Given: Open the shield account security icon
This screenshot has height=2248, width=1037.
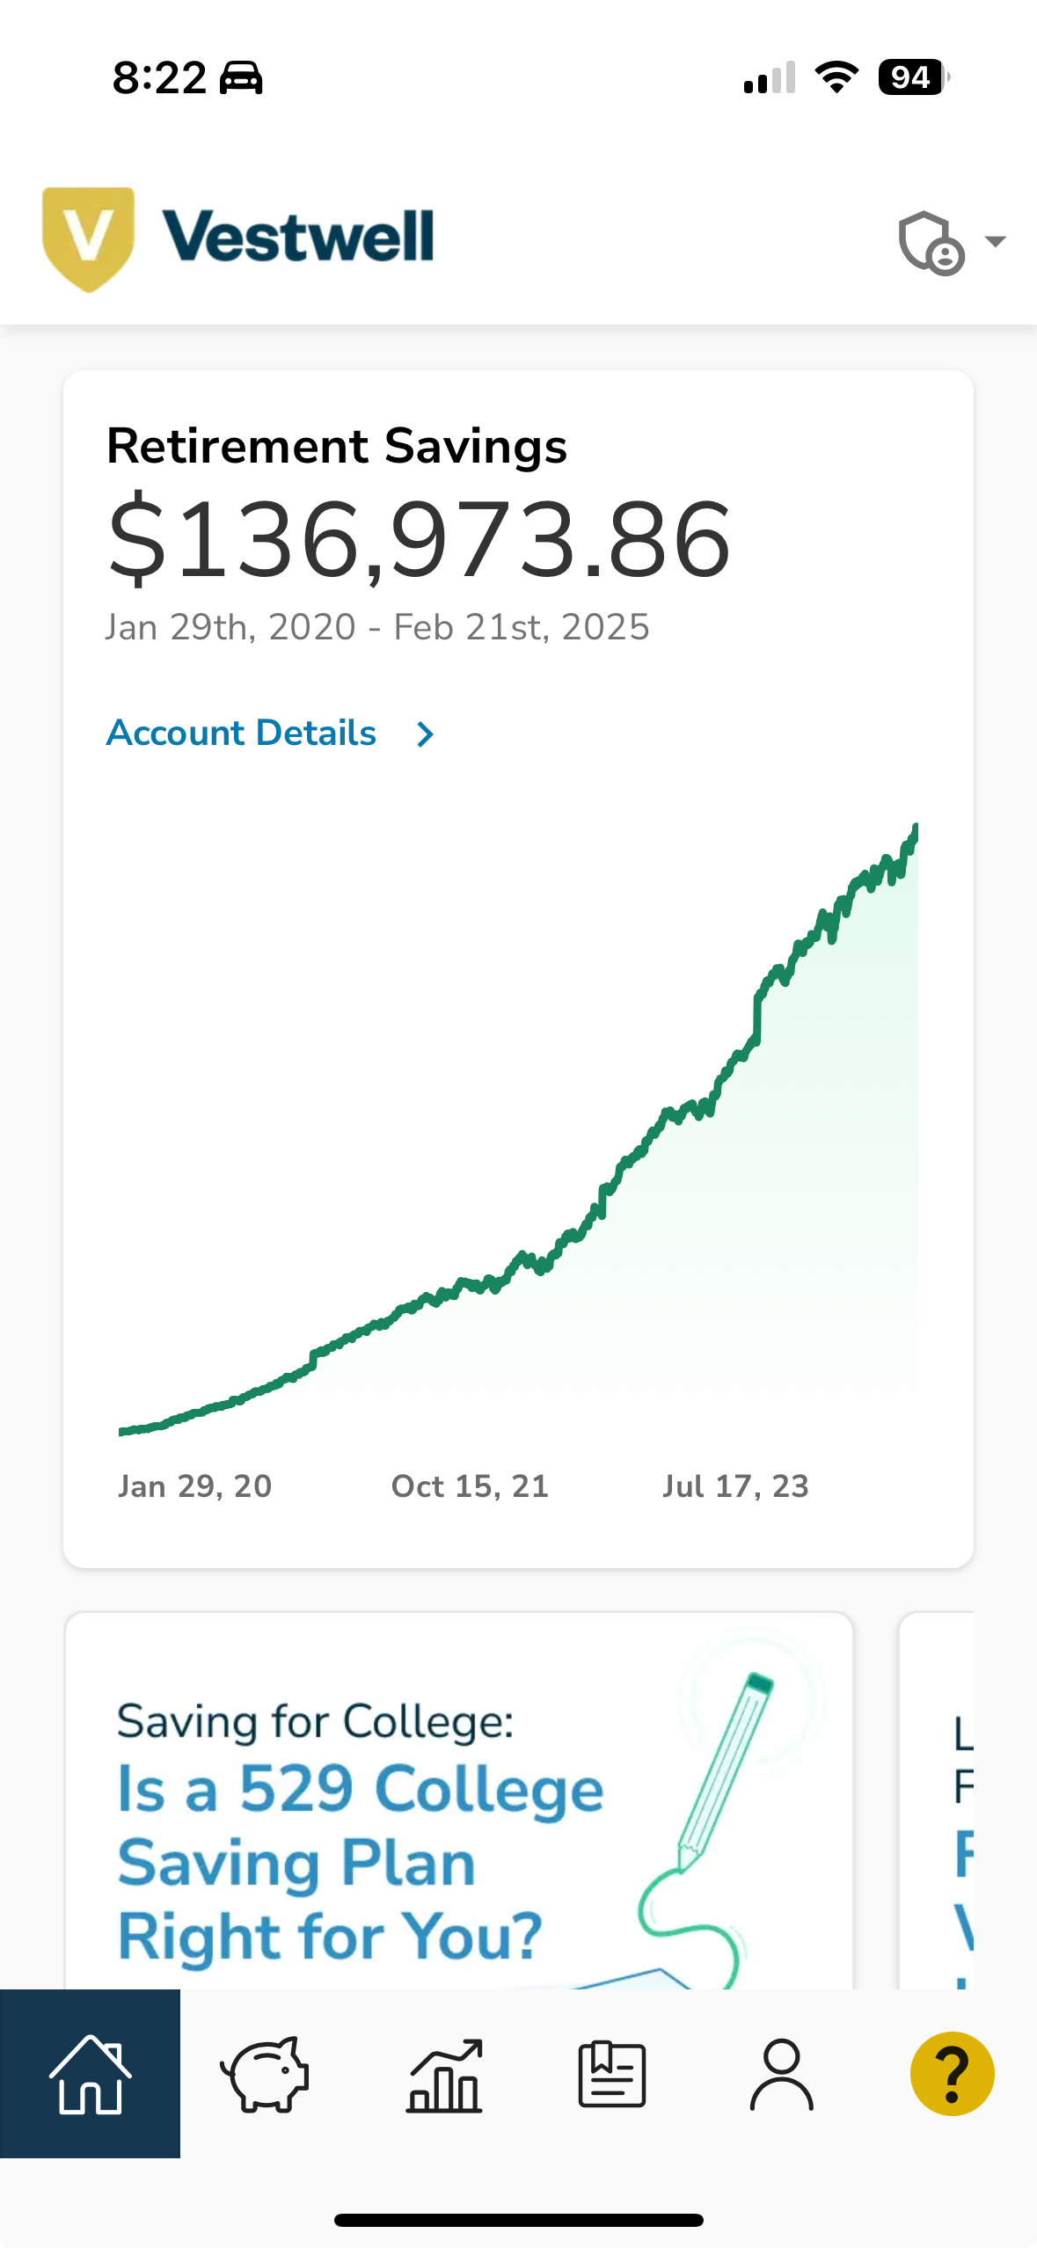Looking at the screenshot, I should (931, 243).
